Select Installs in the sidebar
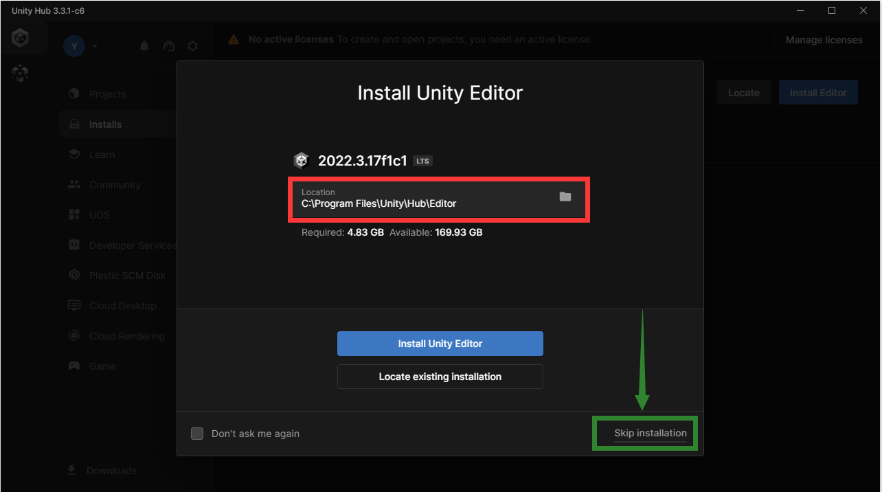882x492 pixels. [117, 124]
